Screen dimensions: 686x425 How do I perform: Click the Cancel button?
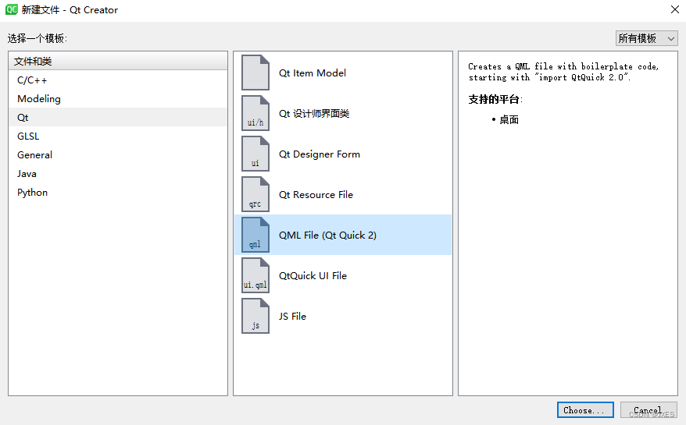tap(648, 409)
